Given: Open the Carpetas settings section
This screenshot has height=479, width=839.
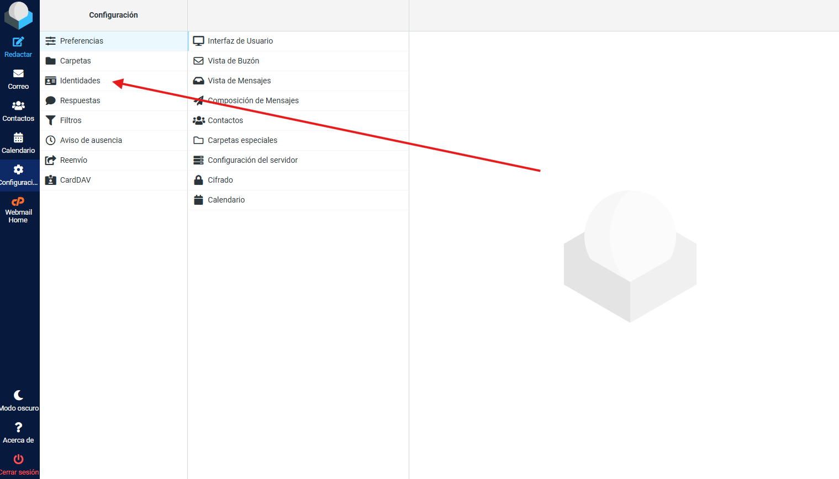Looking at the screenshot, I should pyautogui.click(x=76, y=61).
